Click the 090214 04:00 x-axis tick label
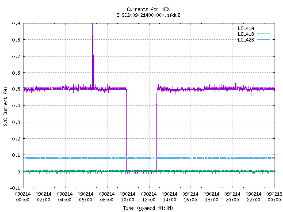This screenshot has height=212, width=283. [x=65, y=197]
